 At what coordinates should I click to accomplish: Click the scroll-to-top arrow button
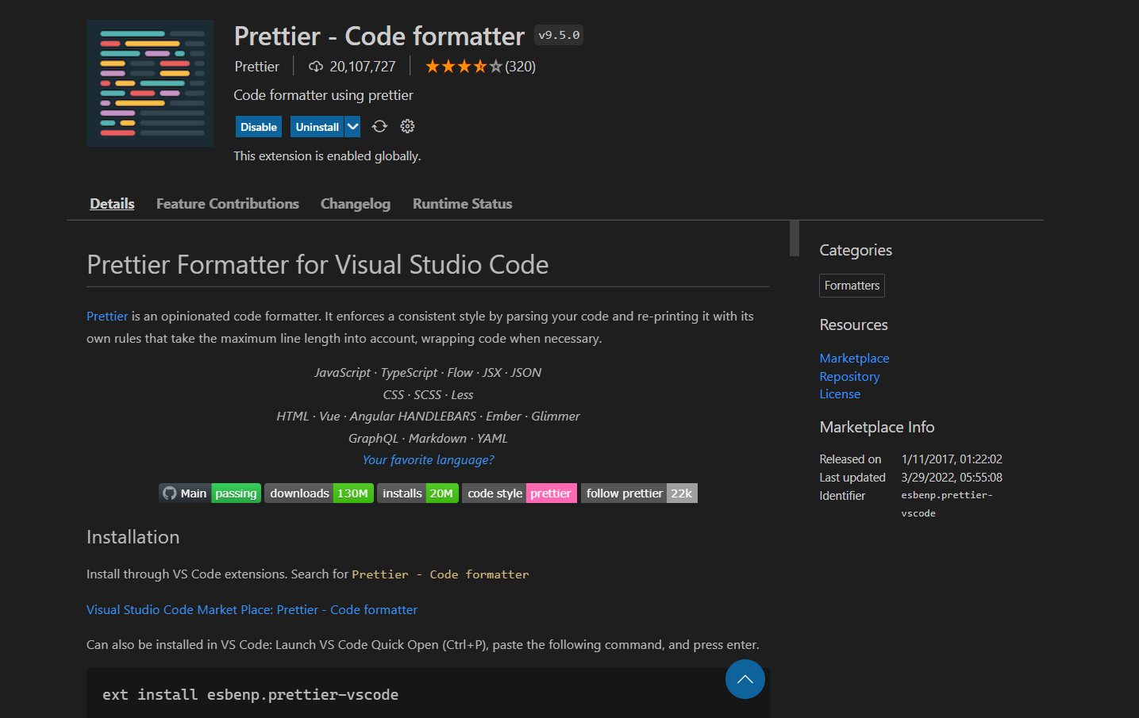click(745, 679)
